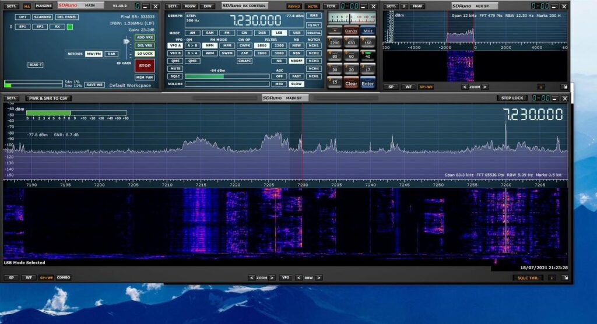Click the red STOP button

(x=145, y=65)
